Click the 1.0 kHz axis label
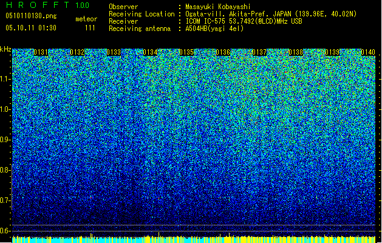 pos(5,109)
